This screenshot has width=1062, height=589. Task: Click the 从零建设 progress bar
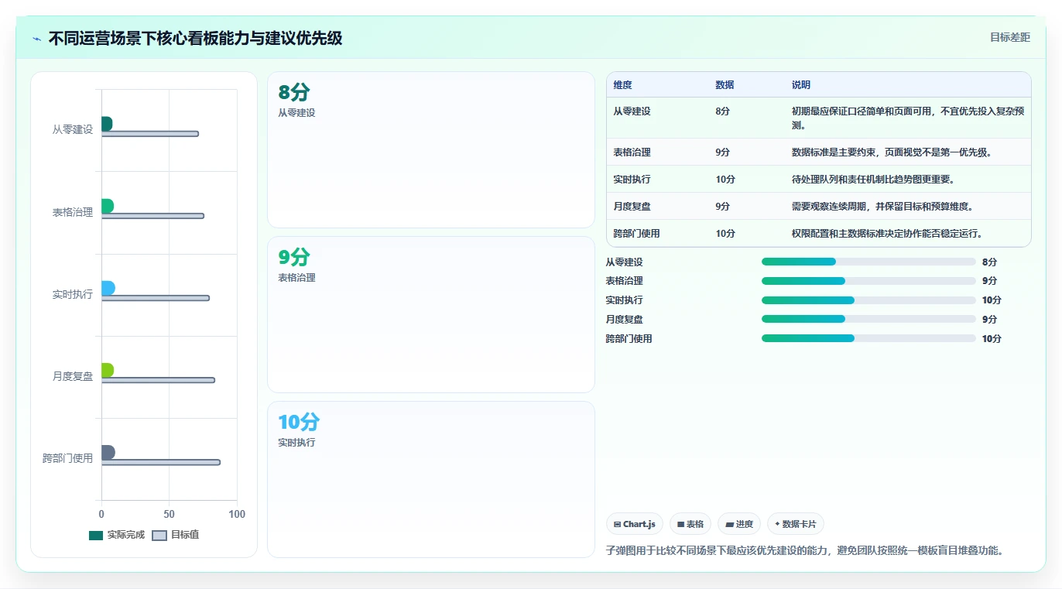tap(868, 262)
